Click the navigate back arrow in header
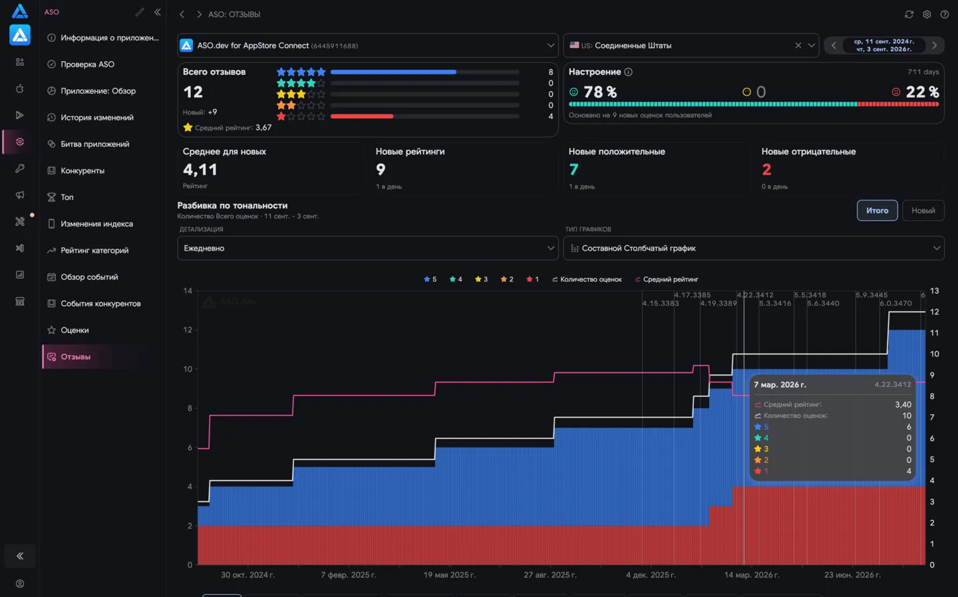Viewport: 958px width, 597px height. 182,14
